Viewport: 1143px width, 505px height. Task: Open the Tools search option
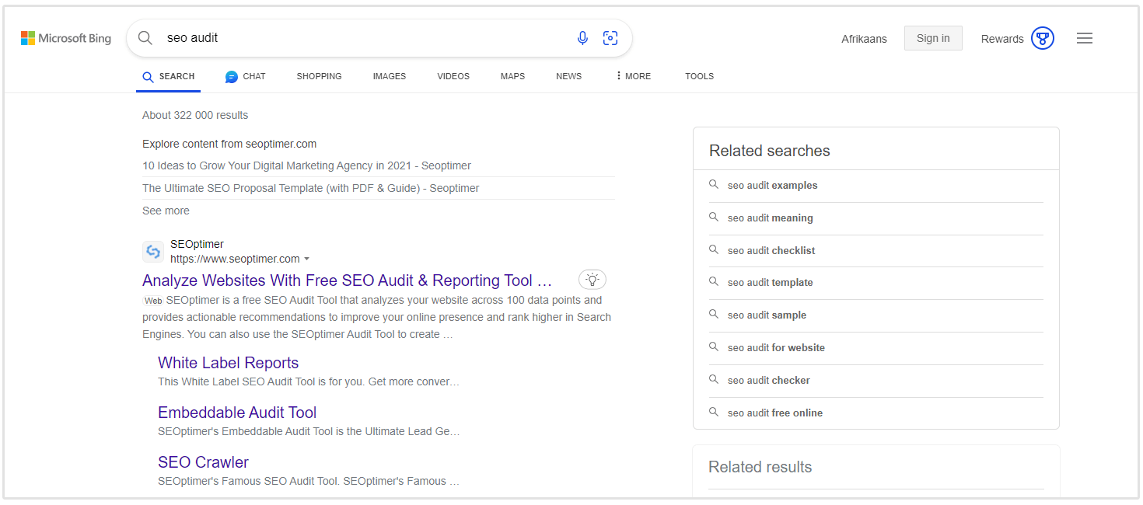pos(699,76)
